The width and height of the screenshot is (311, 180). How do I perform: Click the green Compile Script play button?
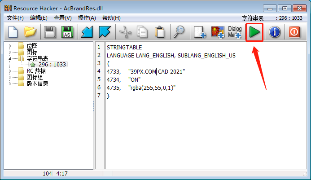click(254, 32)
